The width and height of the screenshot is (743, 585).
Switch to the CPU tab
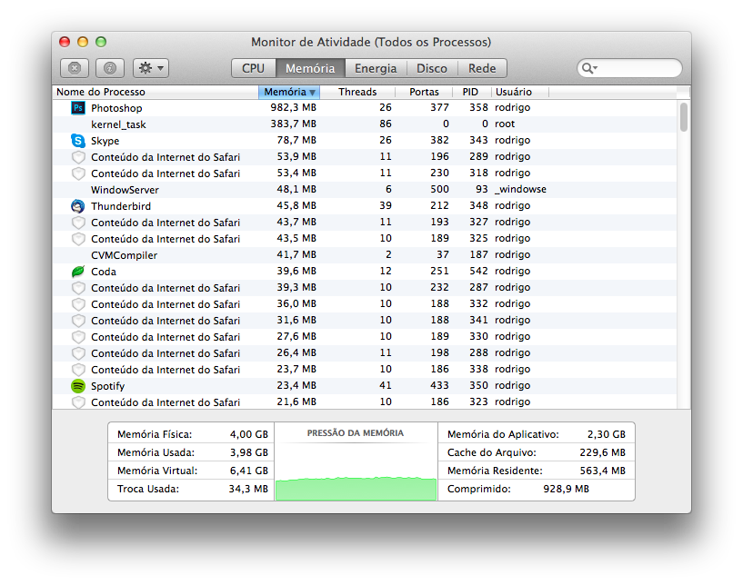(x=253, y=68)
